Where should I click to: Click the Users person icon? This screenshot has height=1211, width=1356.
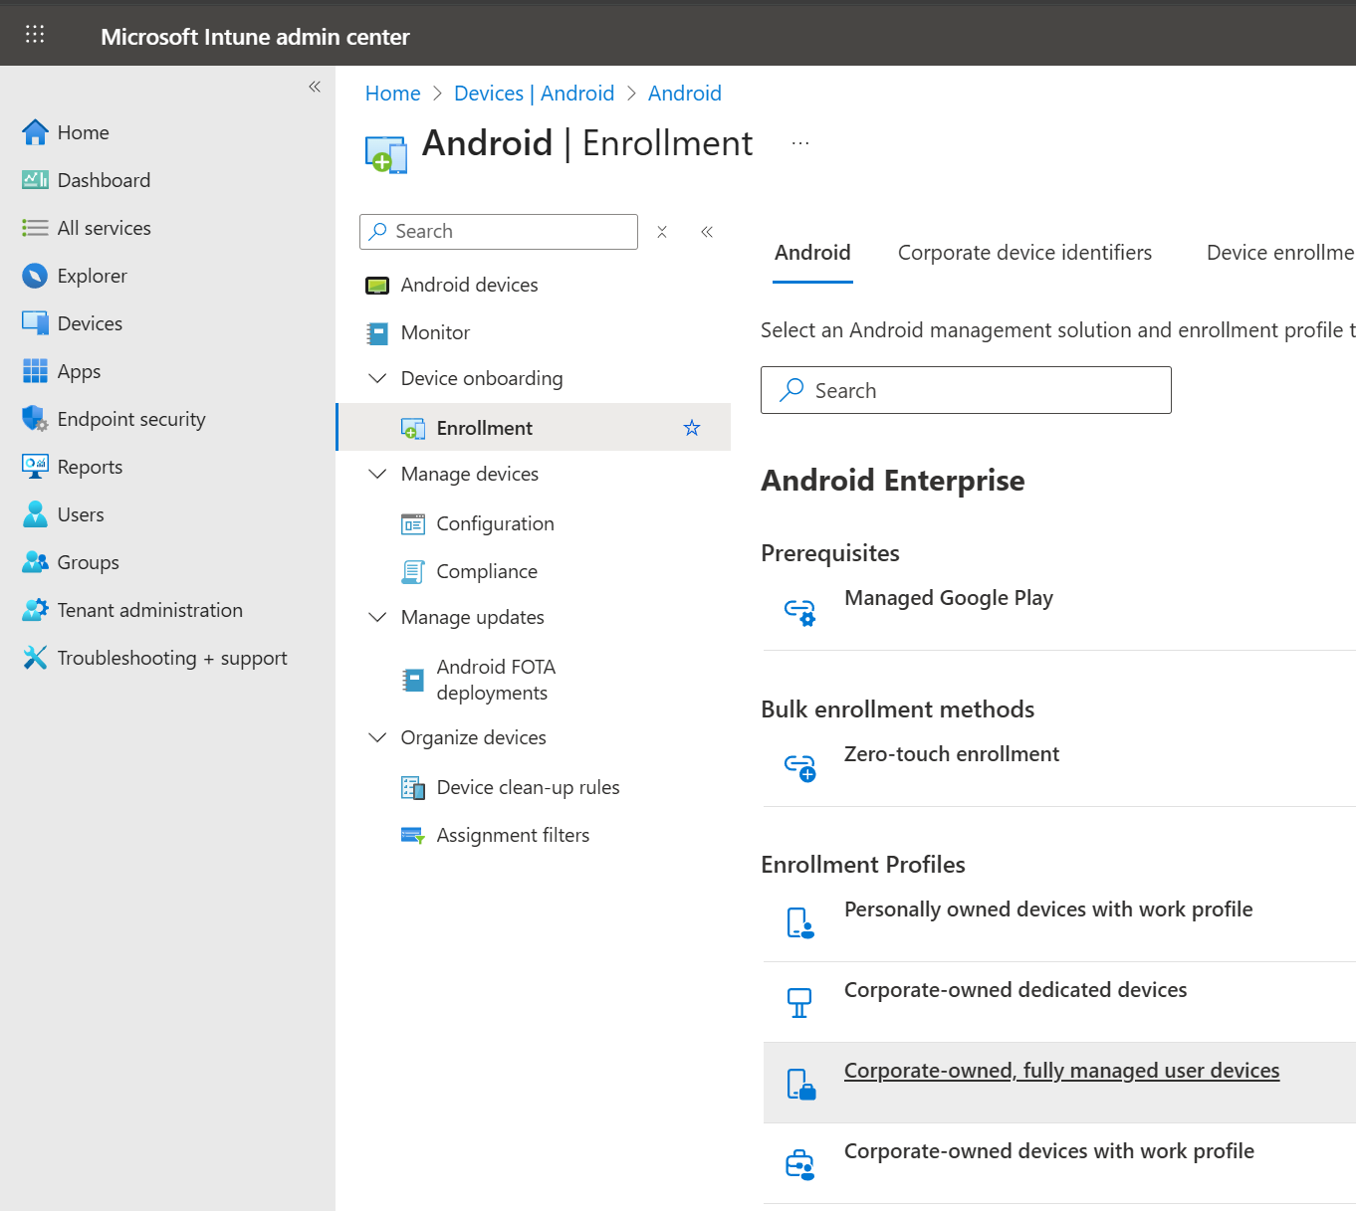click(x=35, y=514)
